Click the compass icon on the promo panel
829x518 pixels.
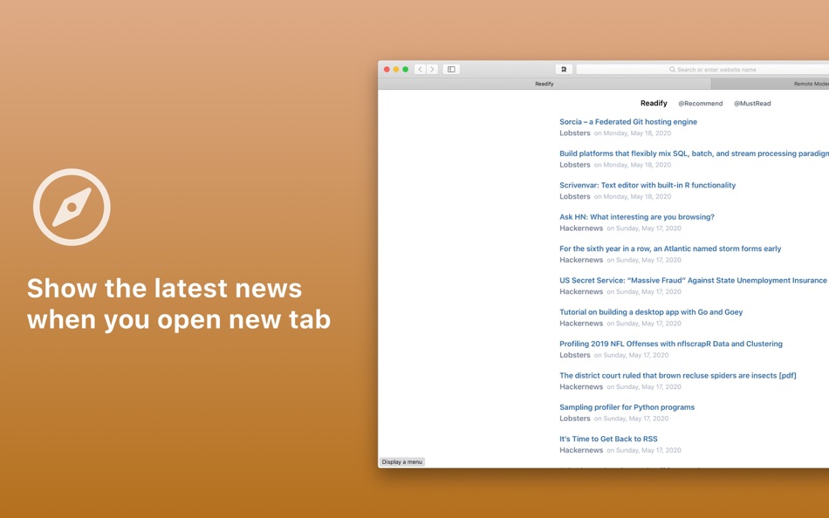[72, 208]
